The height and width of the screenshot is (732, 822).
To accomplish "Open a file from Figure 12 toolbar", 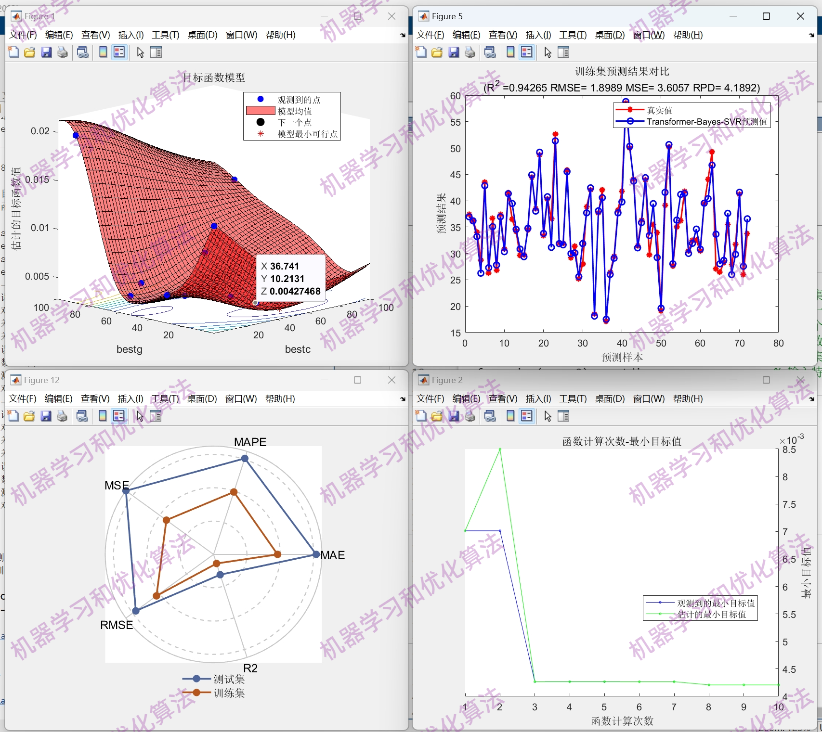I will coord(29,416).
